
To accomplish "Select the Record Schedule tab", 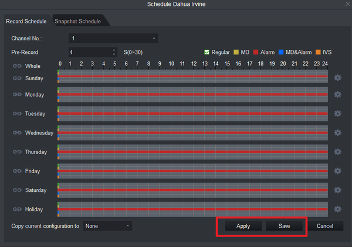I will point(26,21).
